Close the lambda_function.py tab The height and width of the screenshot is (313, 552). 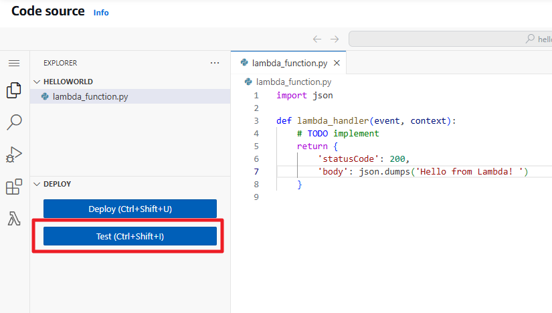(337, 63)
